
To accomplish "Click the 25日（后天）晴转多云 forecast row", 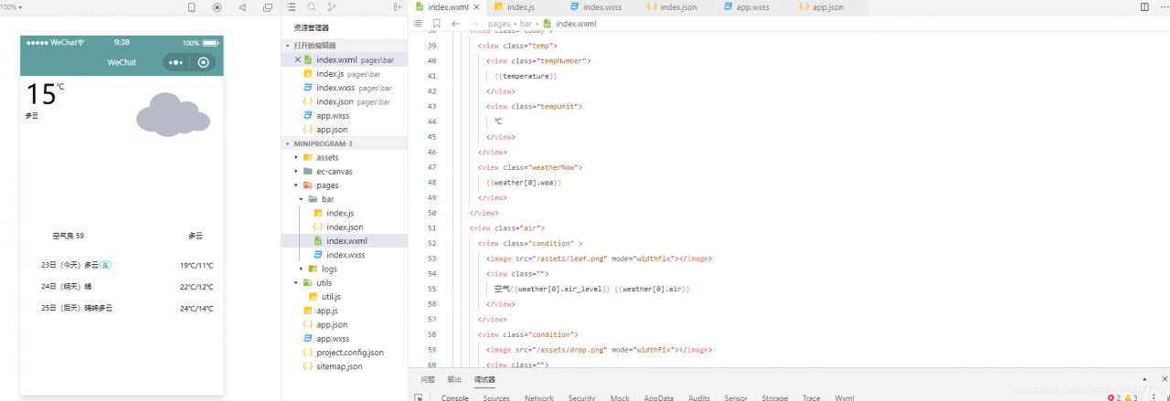I will pyautogui.click(x=127, y=309).
